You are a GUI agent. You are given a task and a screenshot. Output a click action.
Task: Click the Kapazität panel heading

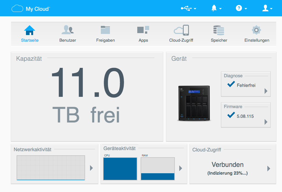point(29,58)
